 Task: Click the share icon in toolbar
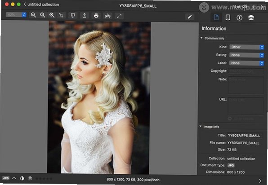coord(85,16)
